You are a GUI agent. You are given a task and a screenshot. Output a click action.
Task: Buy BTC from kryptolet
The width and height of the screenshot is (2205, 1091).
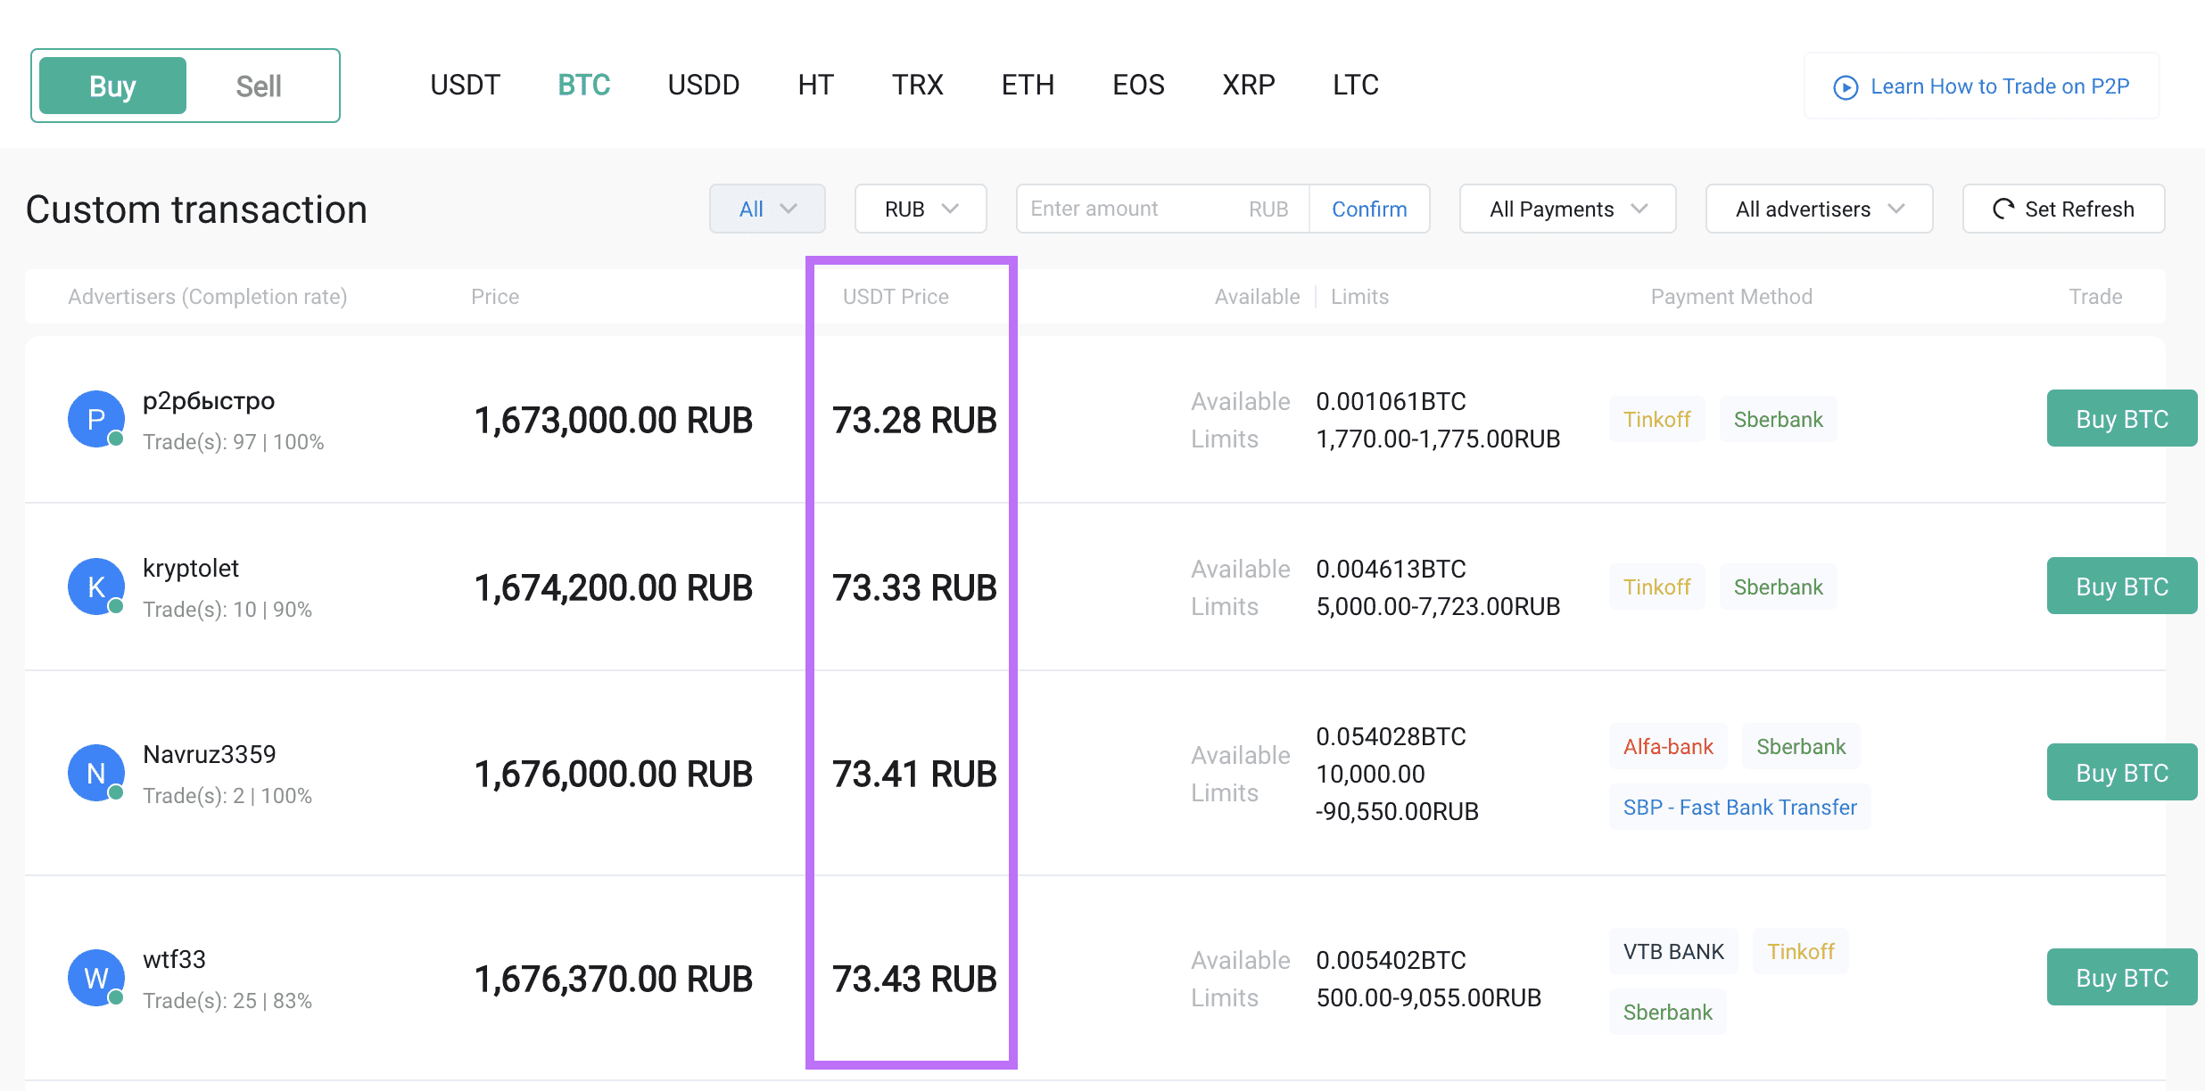pos(2121,587)
